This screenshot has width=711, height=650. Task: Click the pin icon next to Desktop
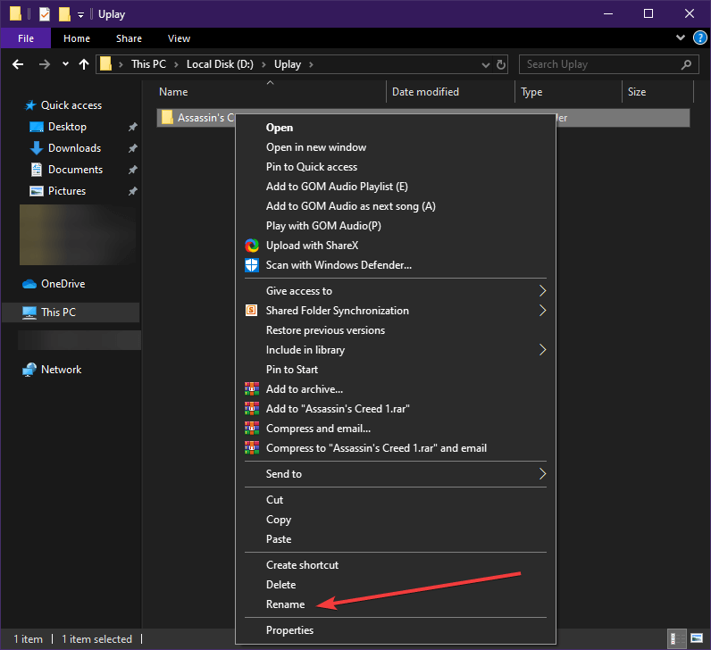click(x=132, y=127)
